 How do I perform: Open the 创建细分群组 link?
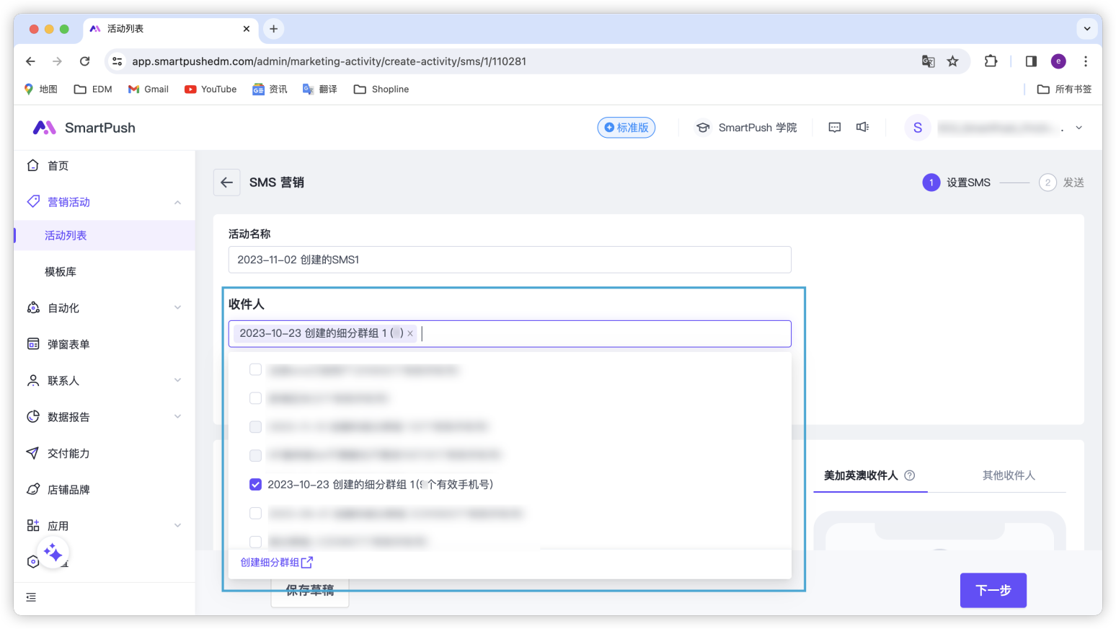[276, 563]
